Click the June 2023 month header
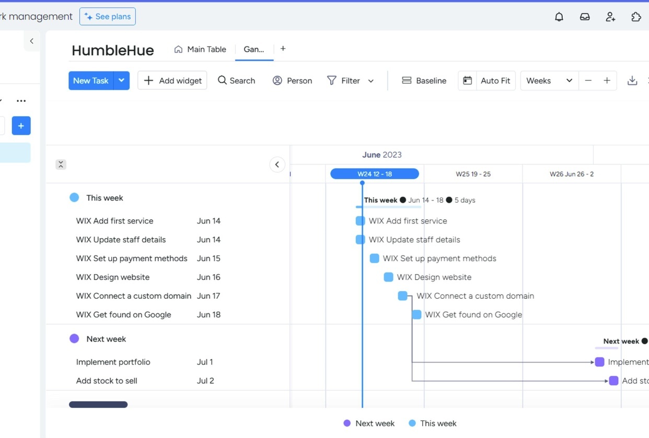 [382, 155]
